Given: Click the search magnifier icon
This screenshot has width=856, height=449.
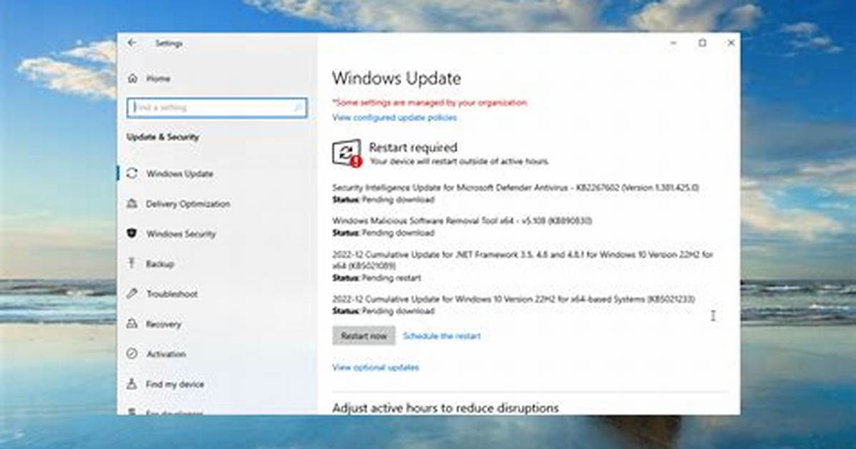Looking at the screenshot, I should tap(298, 107).
